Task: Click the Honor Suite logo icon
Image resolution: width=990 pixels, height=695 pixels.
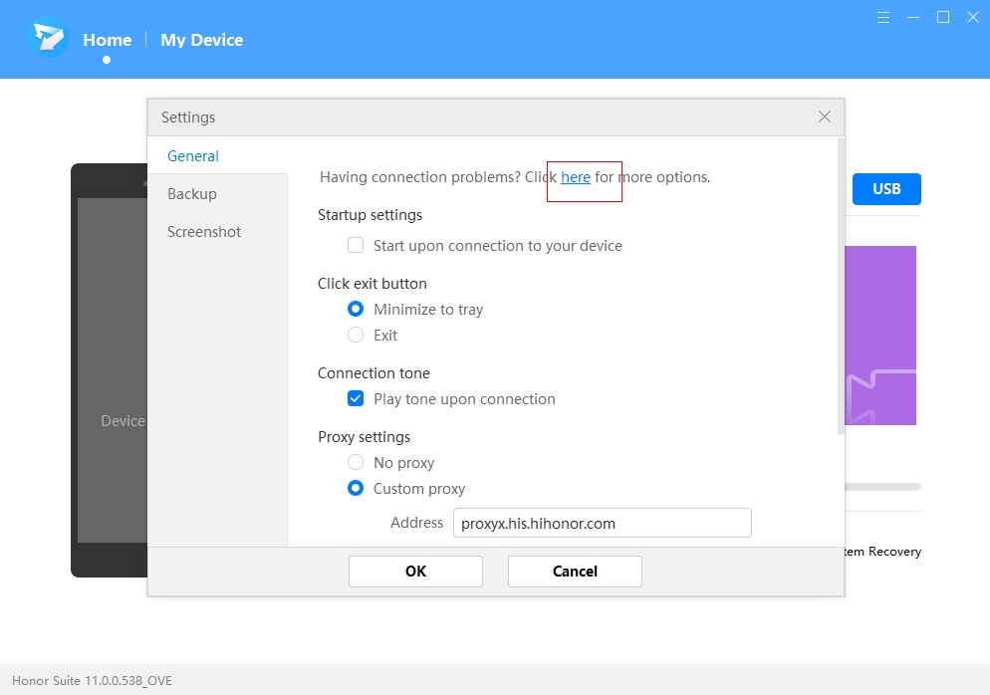Action: point(49,40)
